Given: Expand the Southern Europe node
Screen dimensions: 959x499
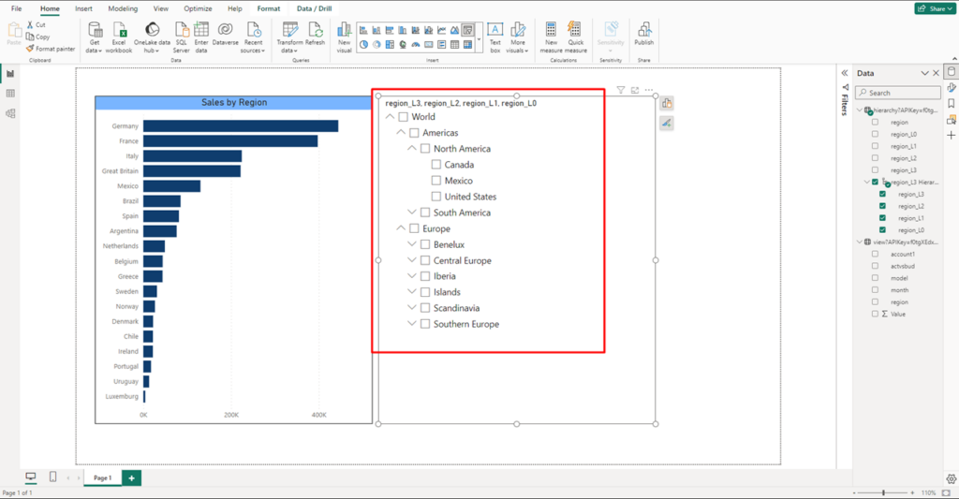Looking at the screenshot, I should click(x=412, y=324).
